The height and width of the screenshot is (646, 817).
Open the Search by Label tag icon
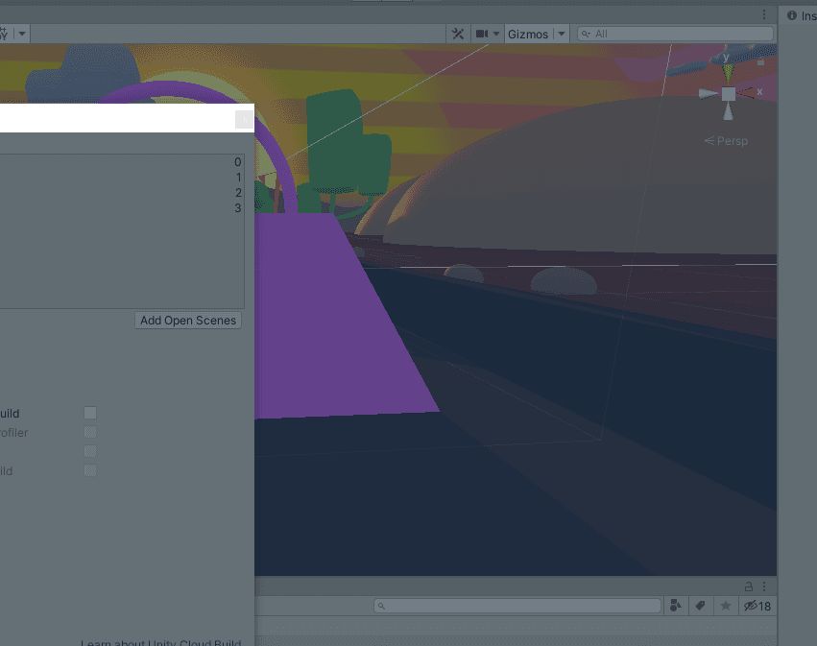tap(701, 606)
